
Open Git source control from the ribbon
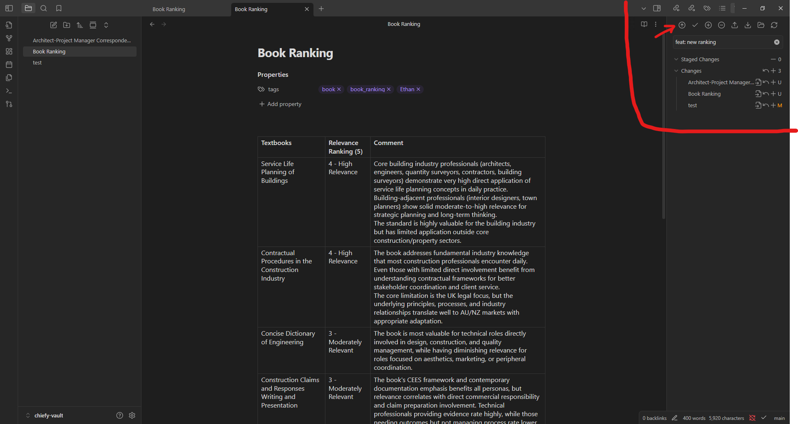pos(9,104)
